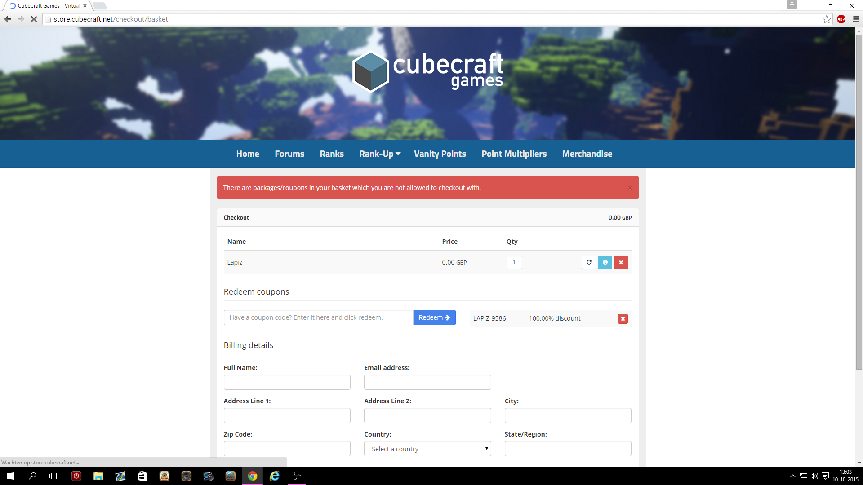Click the Zip Code field
Image resolution: width=863 pixels, height=485 pixels.
click(x=287, y=449)
